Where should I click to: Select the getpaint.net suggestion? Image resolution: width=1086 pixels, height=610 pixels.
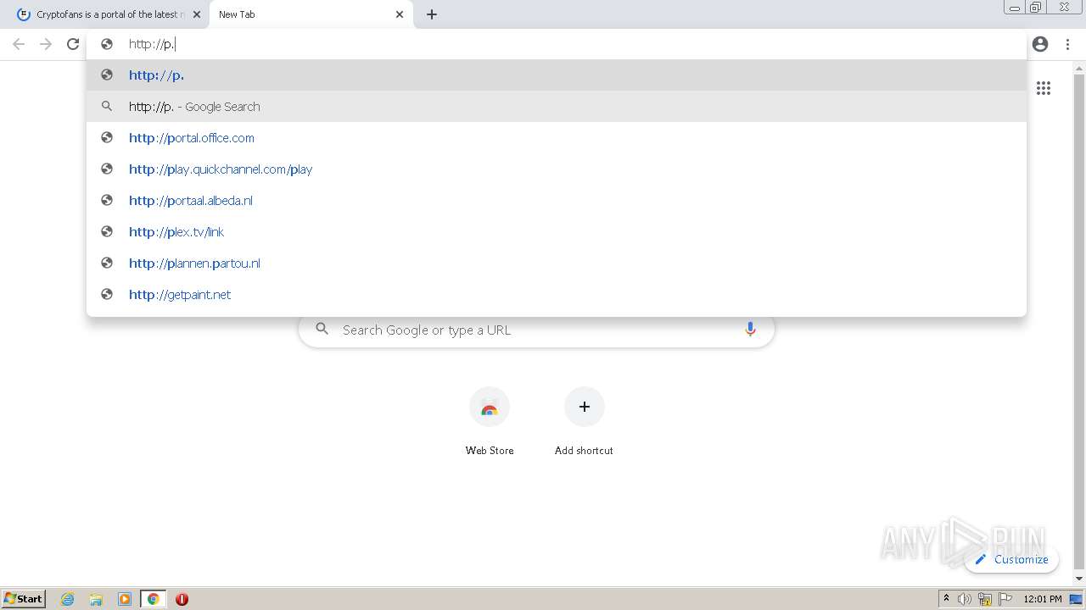556,294
